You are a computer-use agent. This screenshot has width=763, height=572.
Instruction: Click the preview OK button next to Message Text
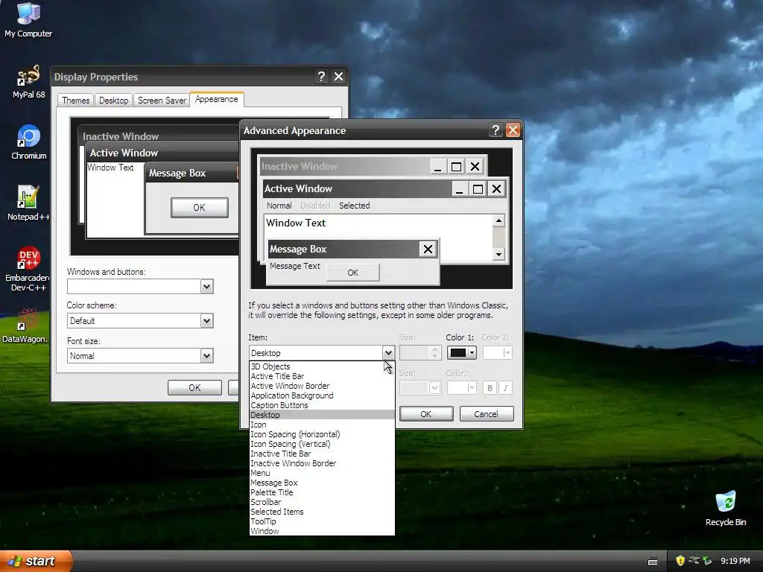click(352, 273)
